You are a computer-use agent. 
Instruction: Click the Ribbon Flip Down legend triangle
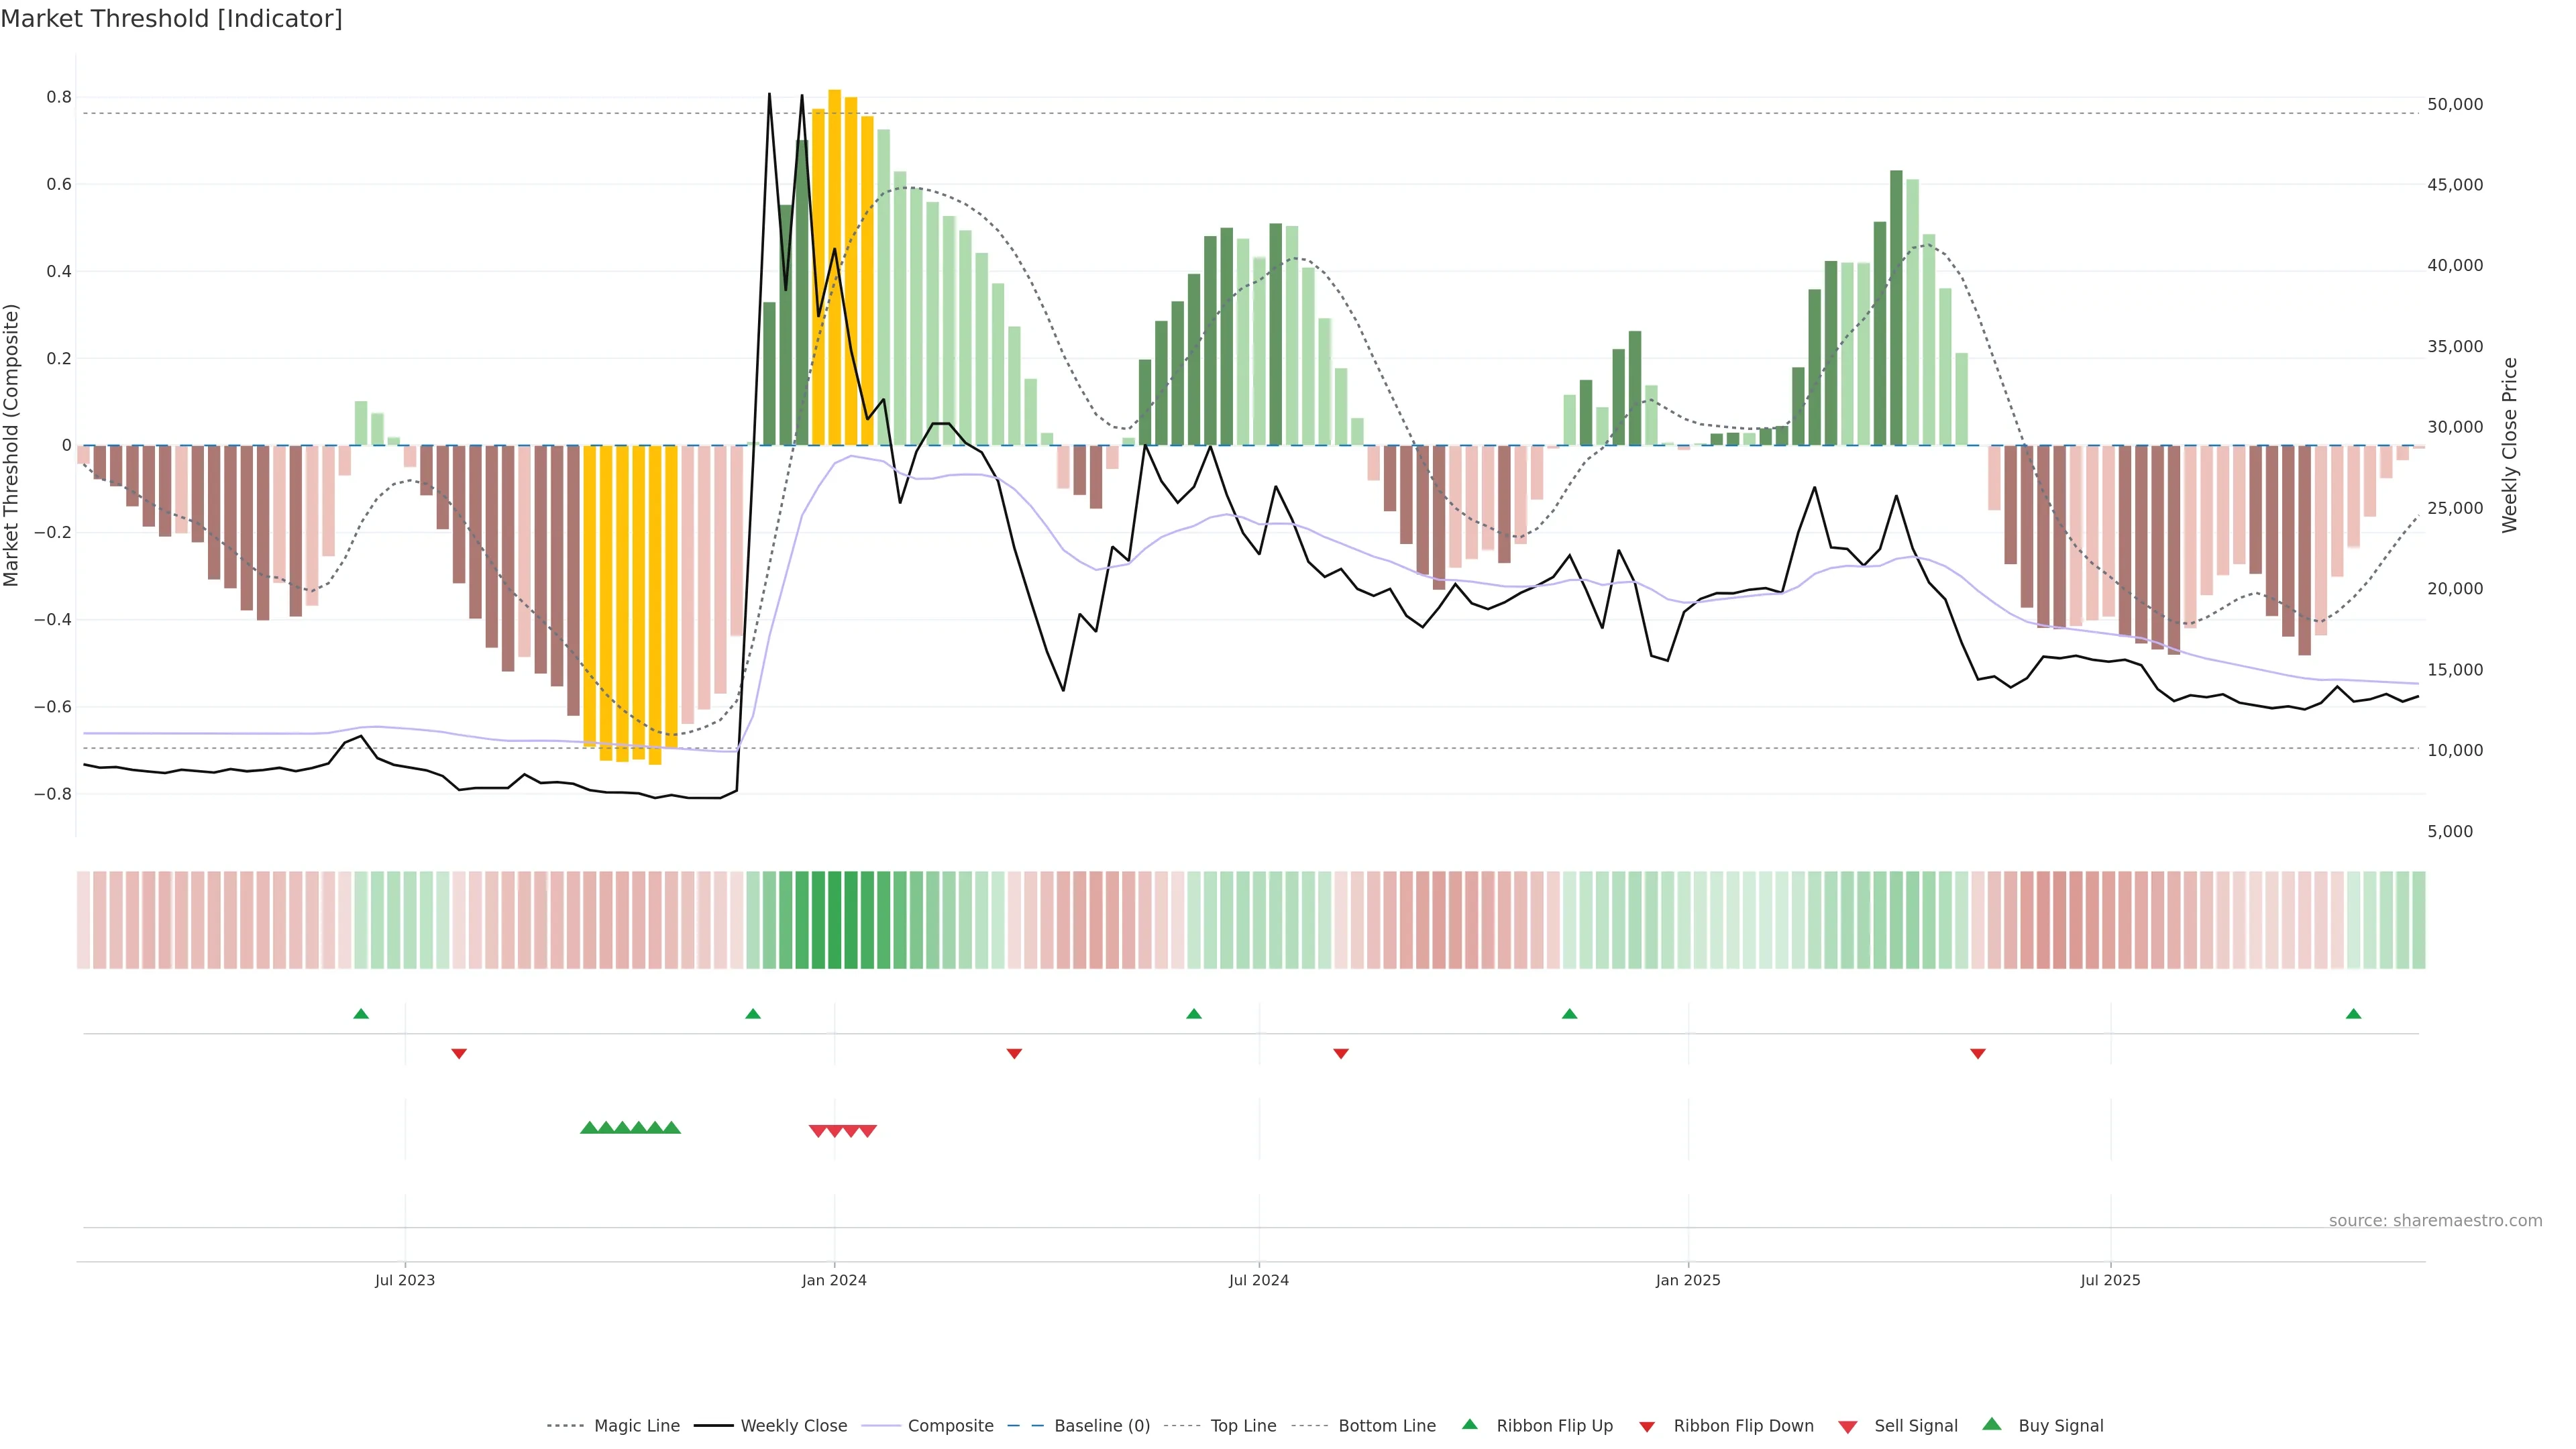click(1647, 1427)
